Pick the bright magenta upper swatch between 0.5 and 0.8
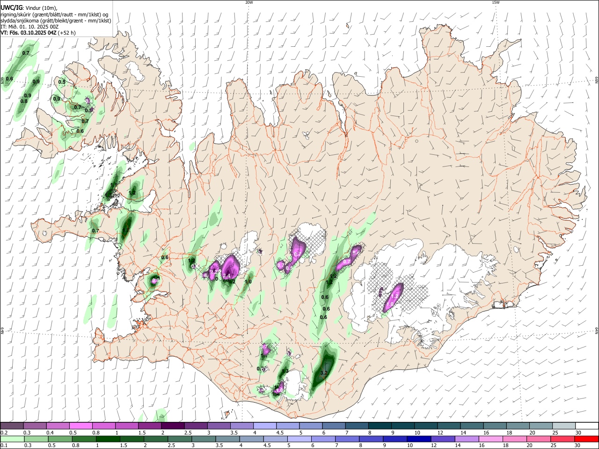This screenshot has width=599, height=449. pos(80,426)
